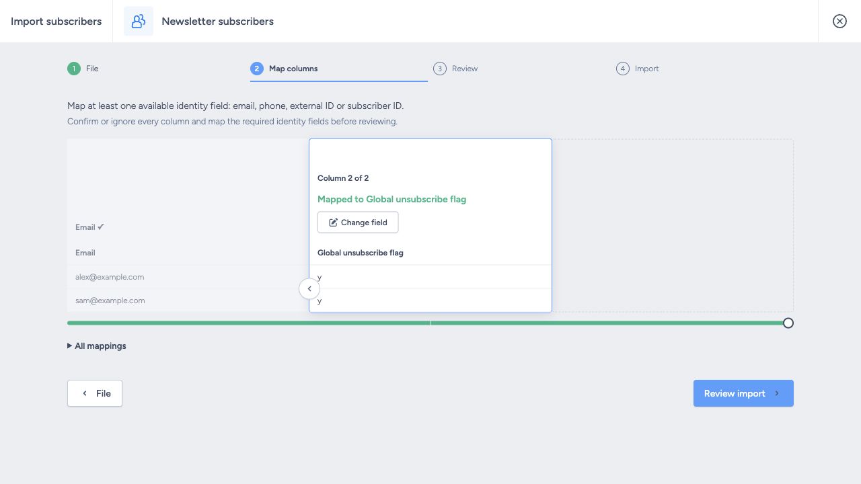The height and width of the screenshot is (484, 861).
Task: Click 'Mapped to Global unsubscribe flag' status
Action: coord(391,199)
